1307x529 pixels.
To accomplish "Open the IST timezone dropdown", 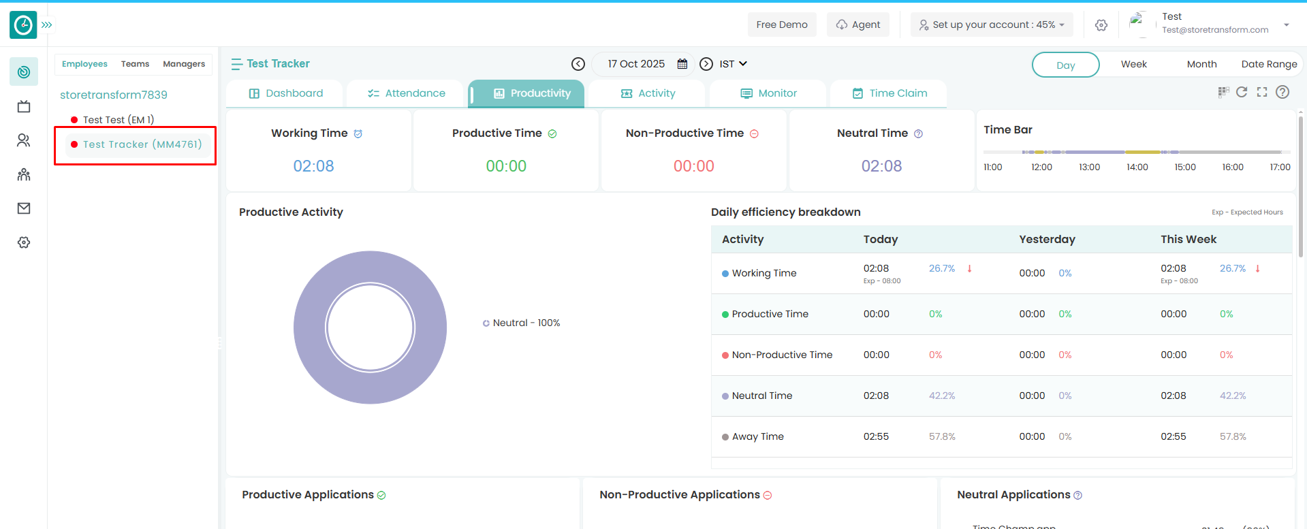I will (734, 64).
